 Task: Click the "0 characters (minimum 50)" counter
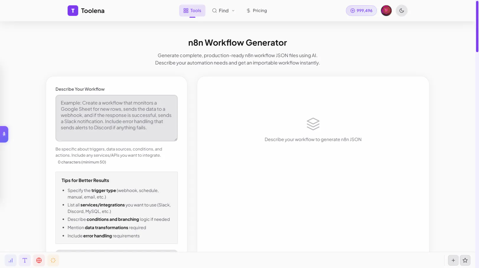[82, 162]
